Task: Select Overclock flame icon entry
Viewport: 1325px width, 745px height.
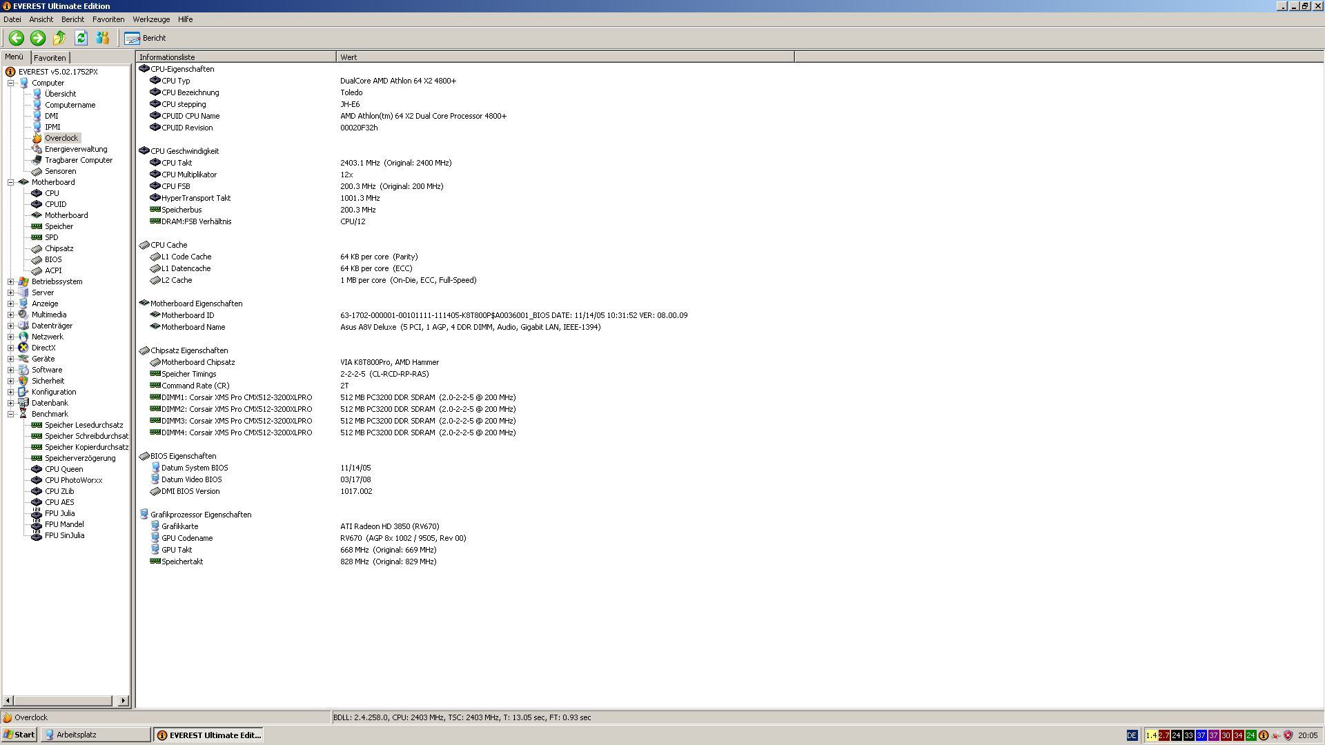Action: pos(37,138)
